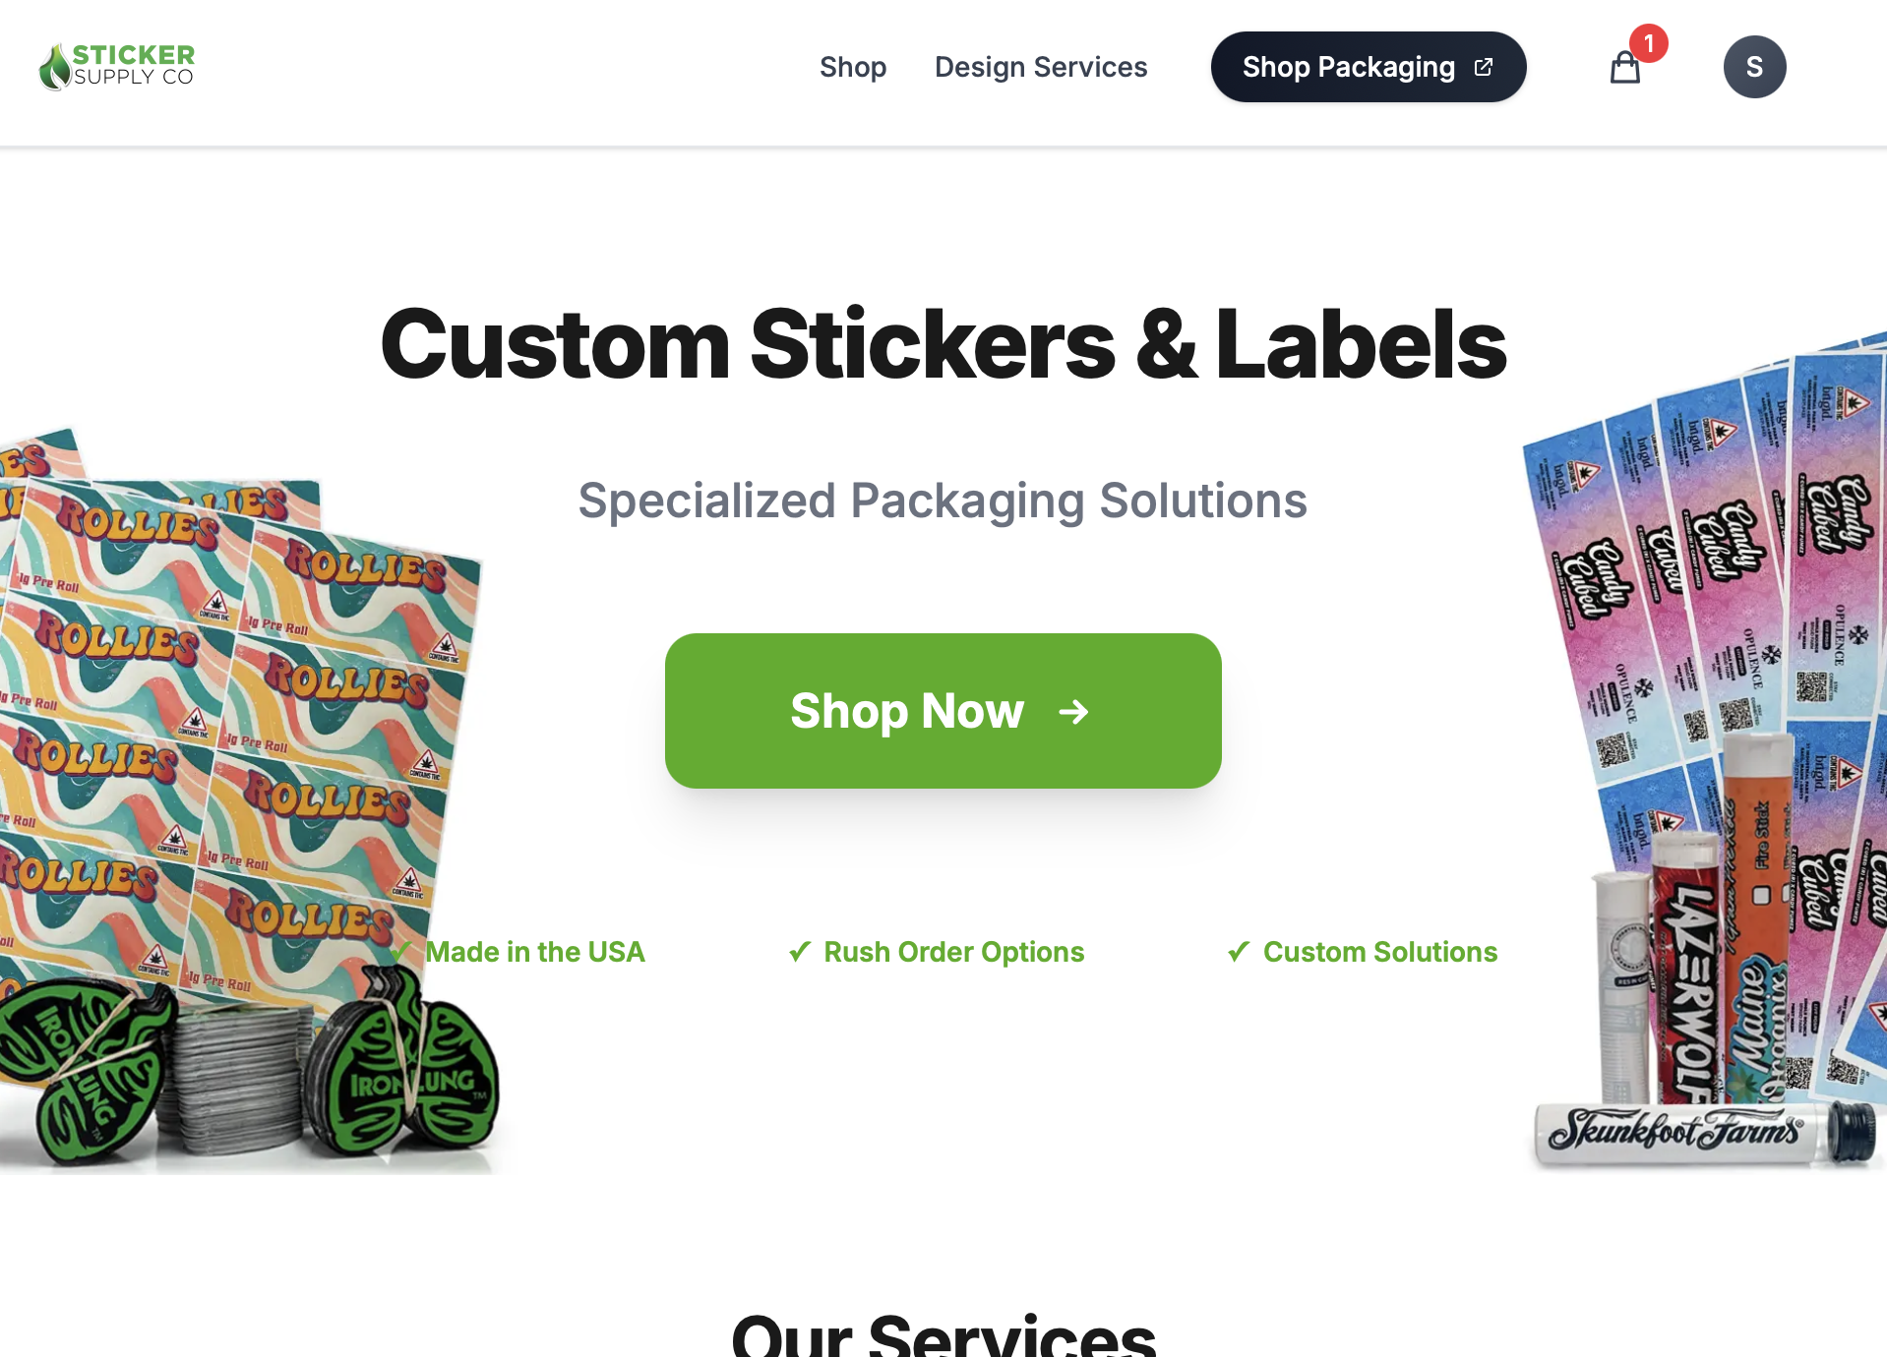Open the shopping bag cart icon
1887x1357 pixels.
click(x=1624, y=68)
